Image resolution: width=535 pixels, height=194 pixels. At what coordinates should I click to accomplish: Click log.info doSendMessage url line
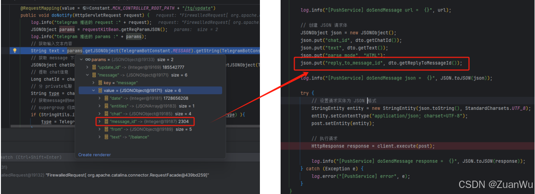pyautogui.click(x=376, y=10)
